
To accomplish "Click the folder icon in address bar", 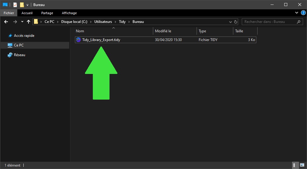I will click(36, 22).
